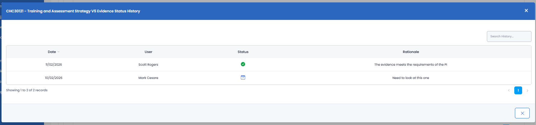Select the rationale about meeting PI requirements
Screen dimensions: 536x125
pos(411,64)
